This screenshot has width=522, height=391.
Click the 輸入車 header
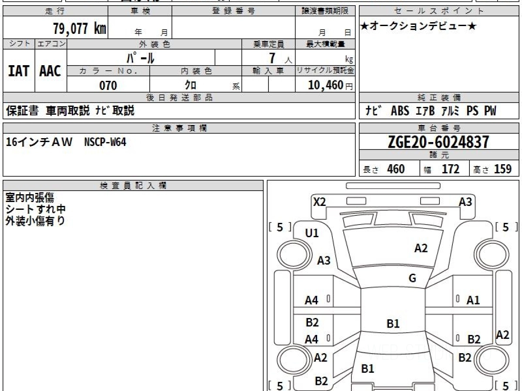[268, 71]
